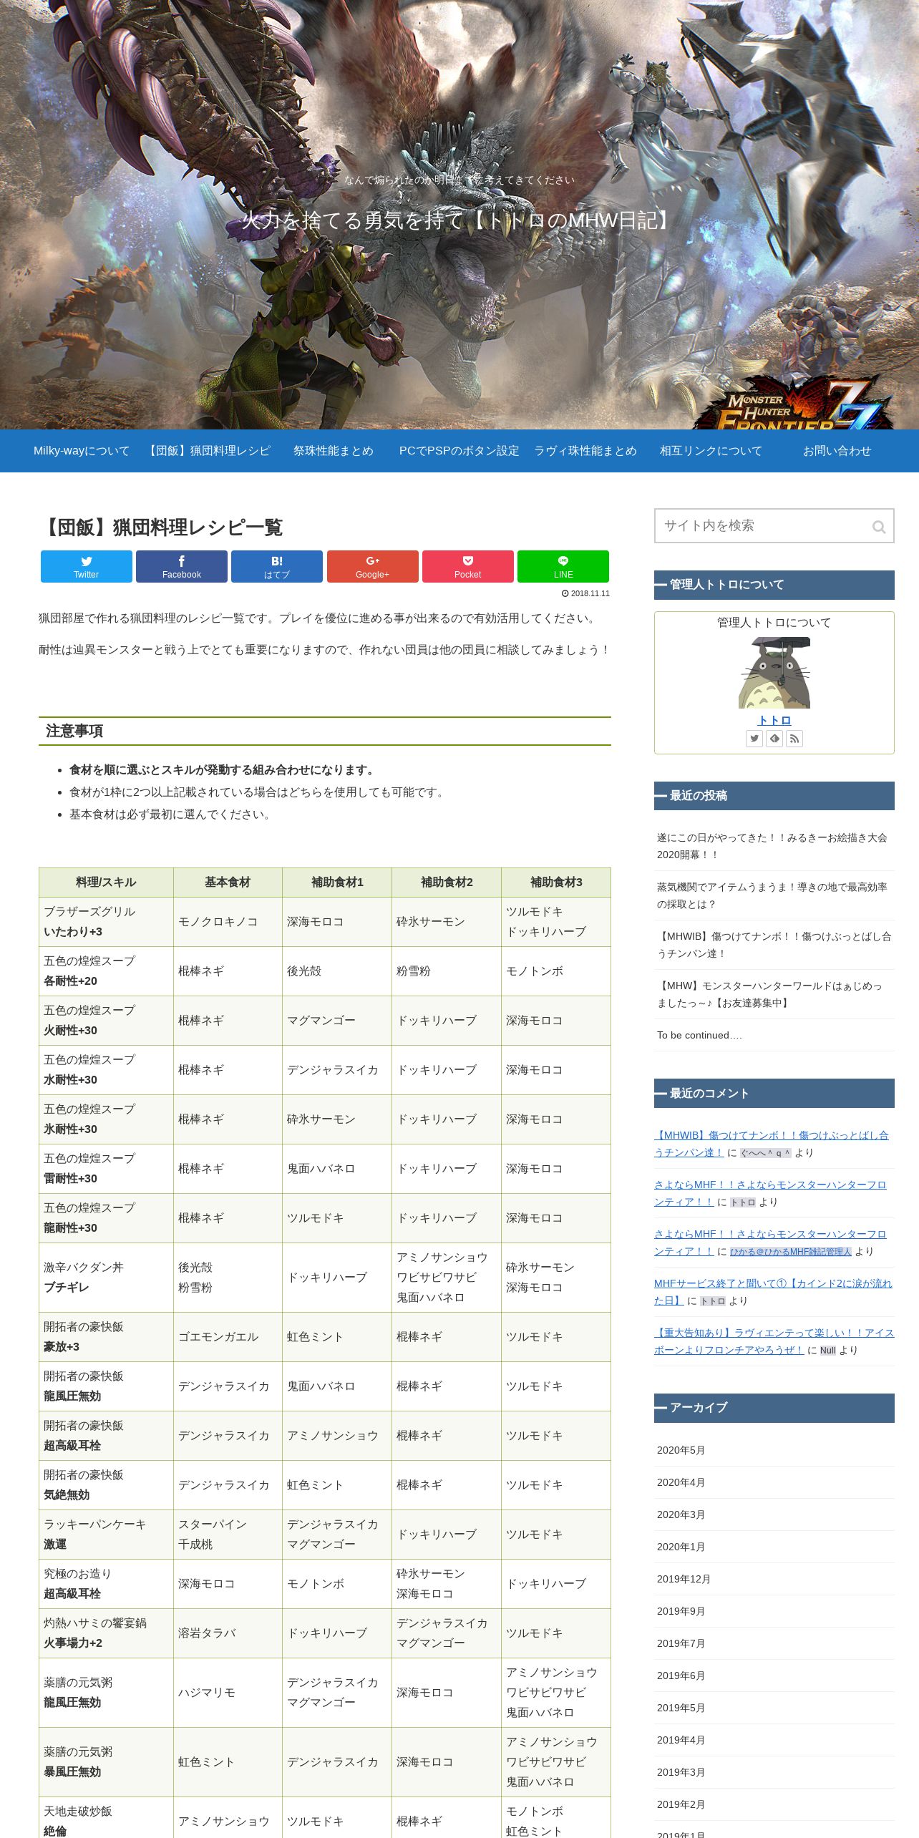This screenshot has height=1838, width=919.
Task: Share the page on Twitter
Action: click(86, 566)
